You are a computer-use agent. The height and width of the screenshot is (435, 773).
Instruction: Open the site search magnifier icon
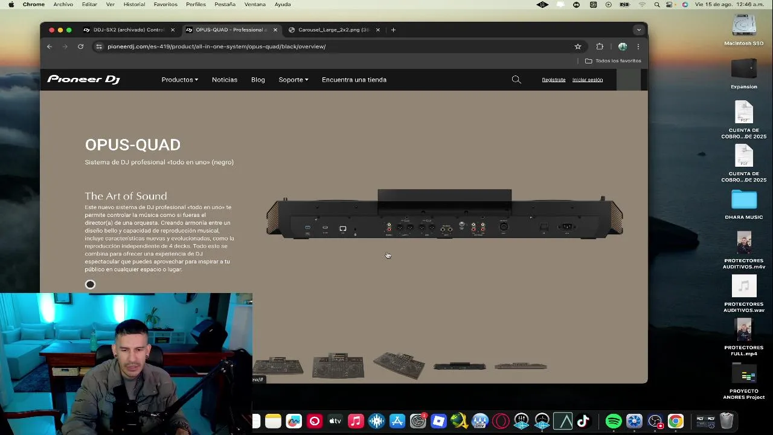coord(516,80)
